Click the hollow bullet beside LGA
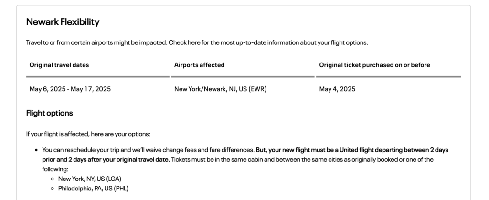 click(x=53, y=179)
